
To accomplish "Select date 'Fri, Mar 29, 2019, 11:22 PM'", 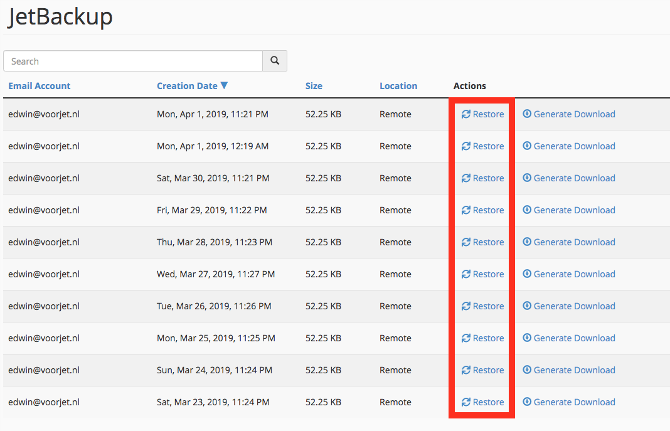I will (x=212, y=210).
